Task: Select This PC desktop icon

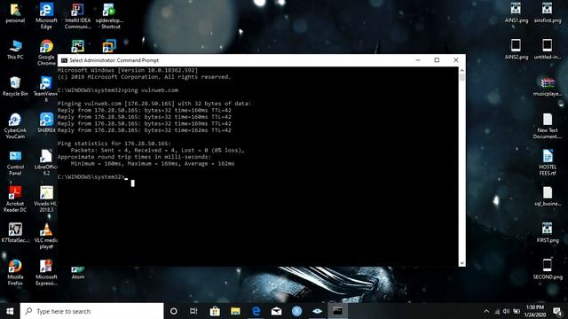Action: pos(15,50)
